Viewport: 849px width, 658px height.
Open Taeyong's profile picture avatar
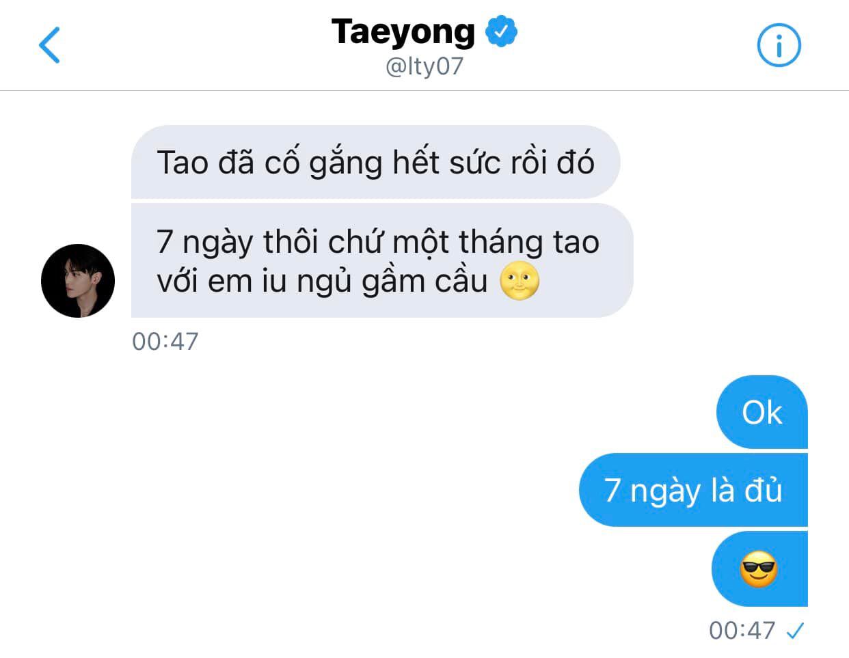pos(78,281)
